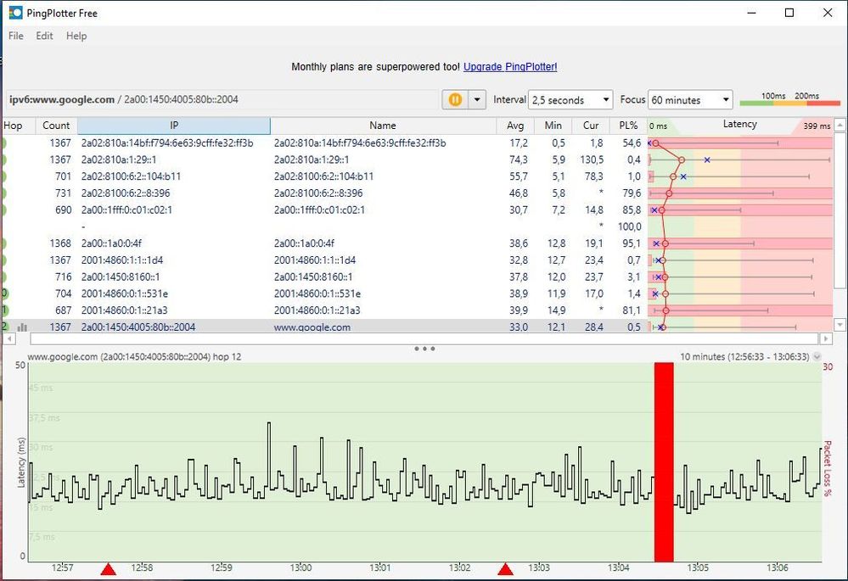This screenshot has height=581, width=848.
Task: Click the red triangle marker near 12:58
Action: (109, 568)
